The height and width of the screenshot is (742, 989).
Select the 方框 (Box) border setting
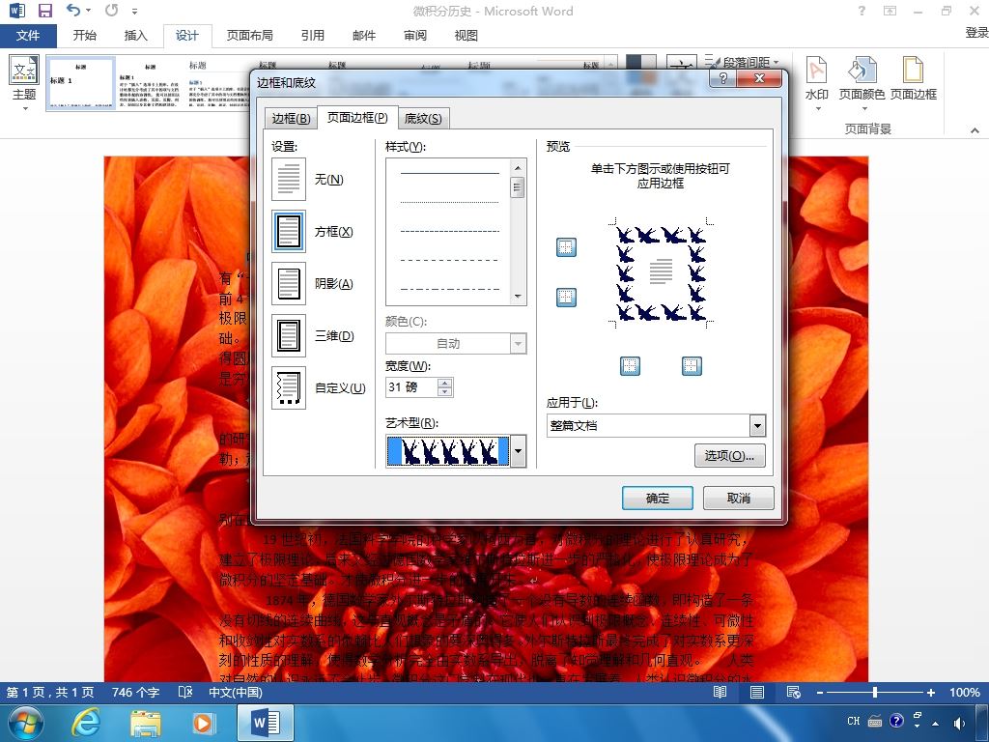(289, 232)
